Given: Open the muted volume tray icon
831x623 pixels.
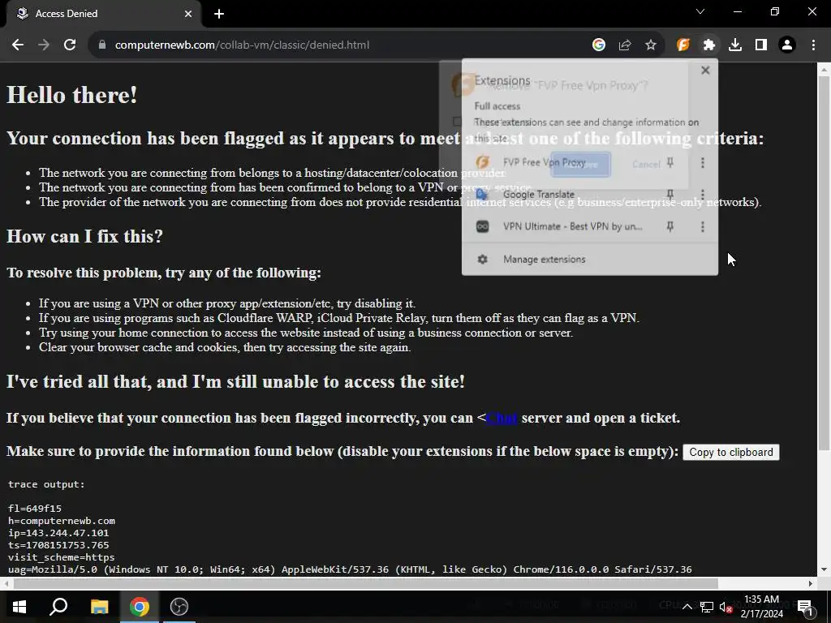Looking at the screenshot, I should tap(726, 607).
